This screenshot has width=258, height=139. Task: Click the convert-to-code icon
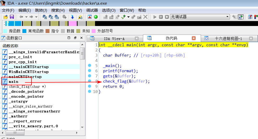tap(105, 17)
